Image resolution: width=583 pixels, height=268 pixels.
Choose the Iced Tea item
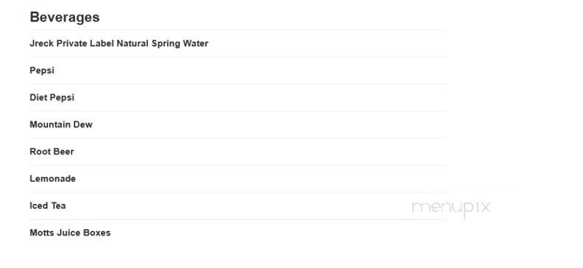(x=48, y=206)
